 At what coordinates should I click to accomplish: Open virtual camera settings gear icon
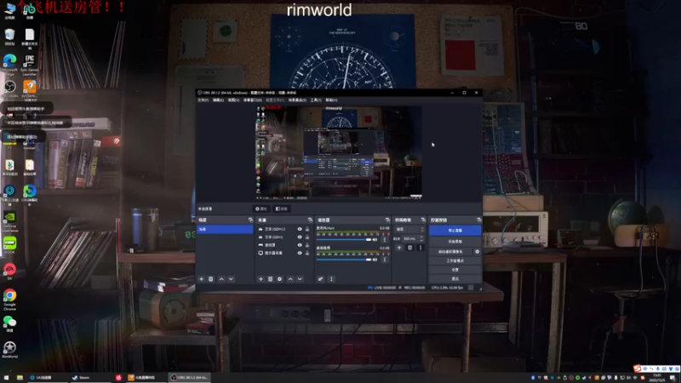[x=477, y=251]
